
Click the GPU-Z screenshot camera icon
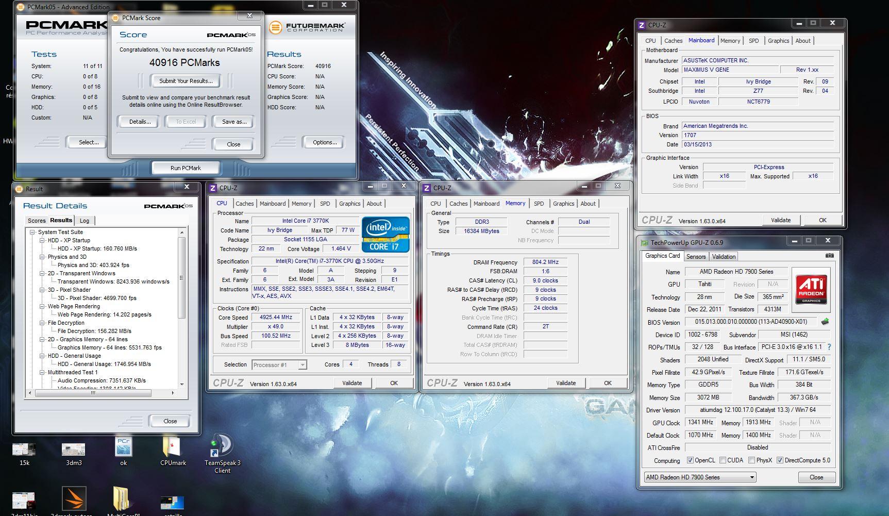(x=829, y=256)
